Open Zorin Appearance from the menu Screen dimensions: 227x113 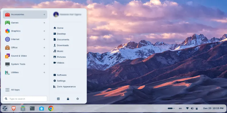click(x=66, y=87)
